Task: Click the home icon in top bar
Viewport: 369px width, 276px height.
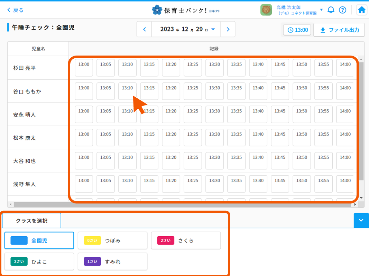Action: coord(362,10)
